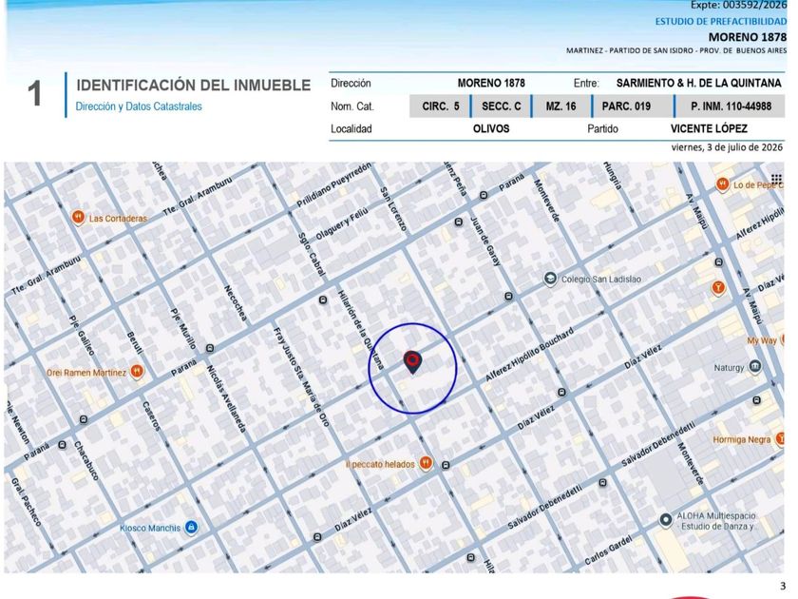Click the 'Gral. Pacheco' street label

tap(26, 503)
